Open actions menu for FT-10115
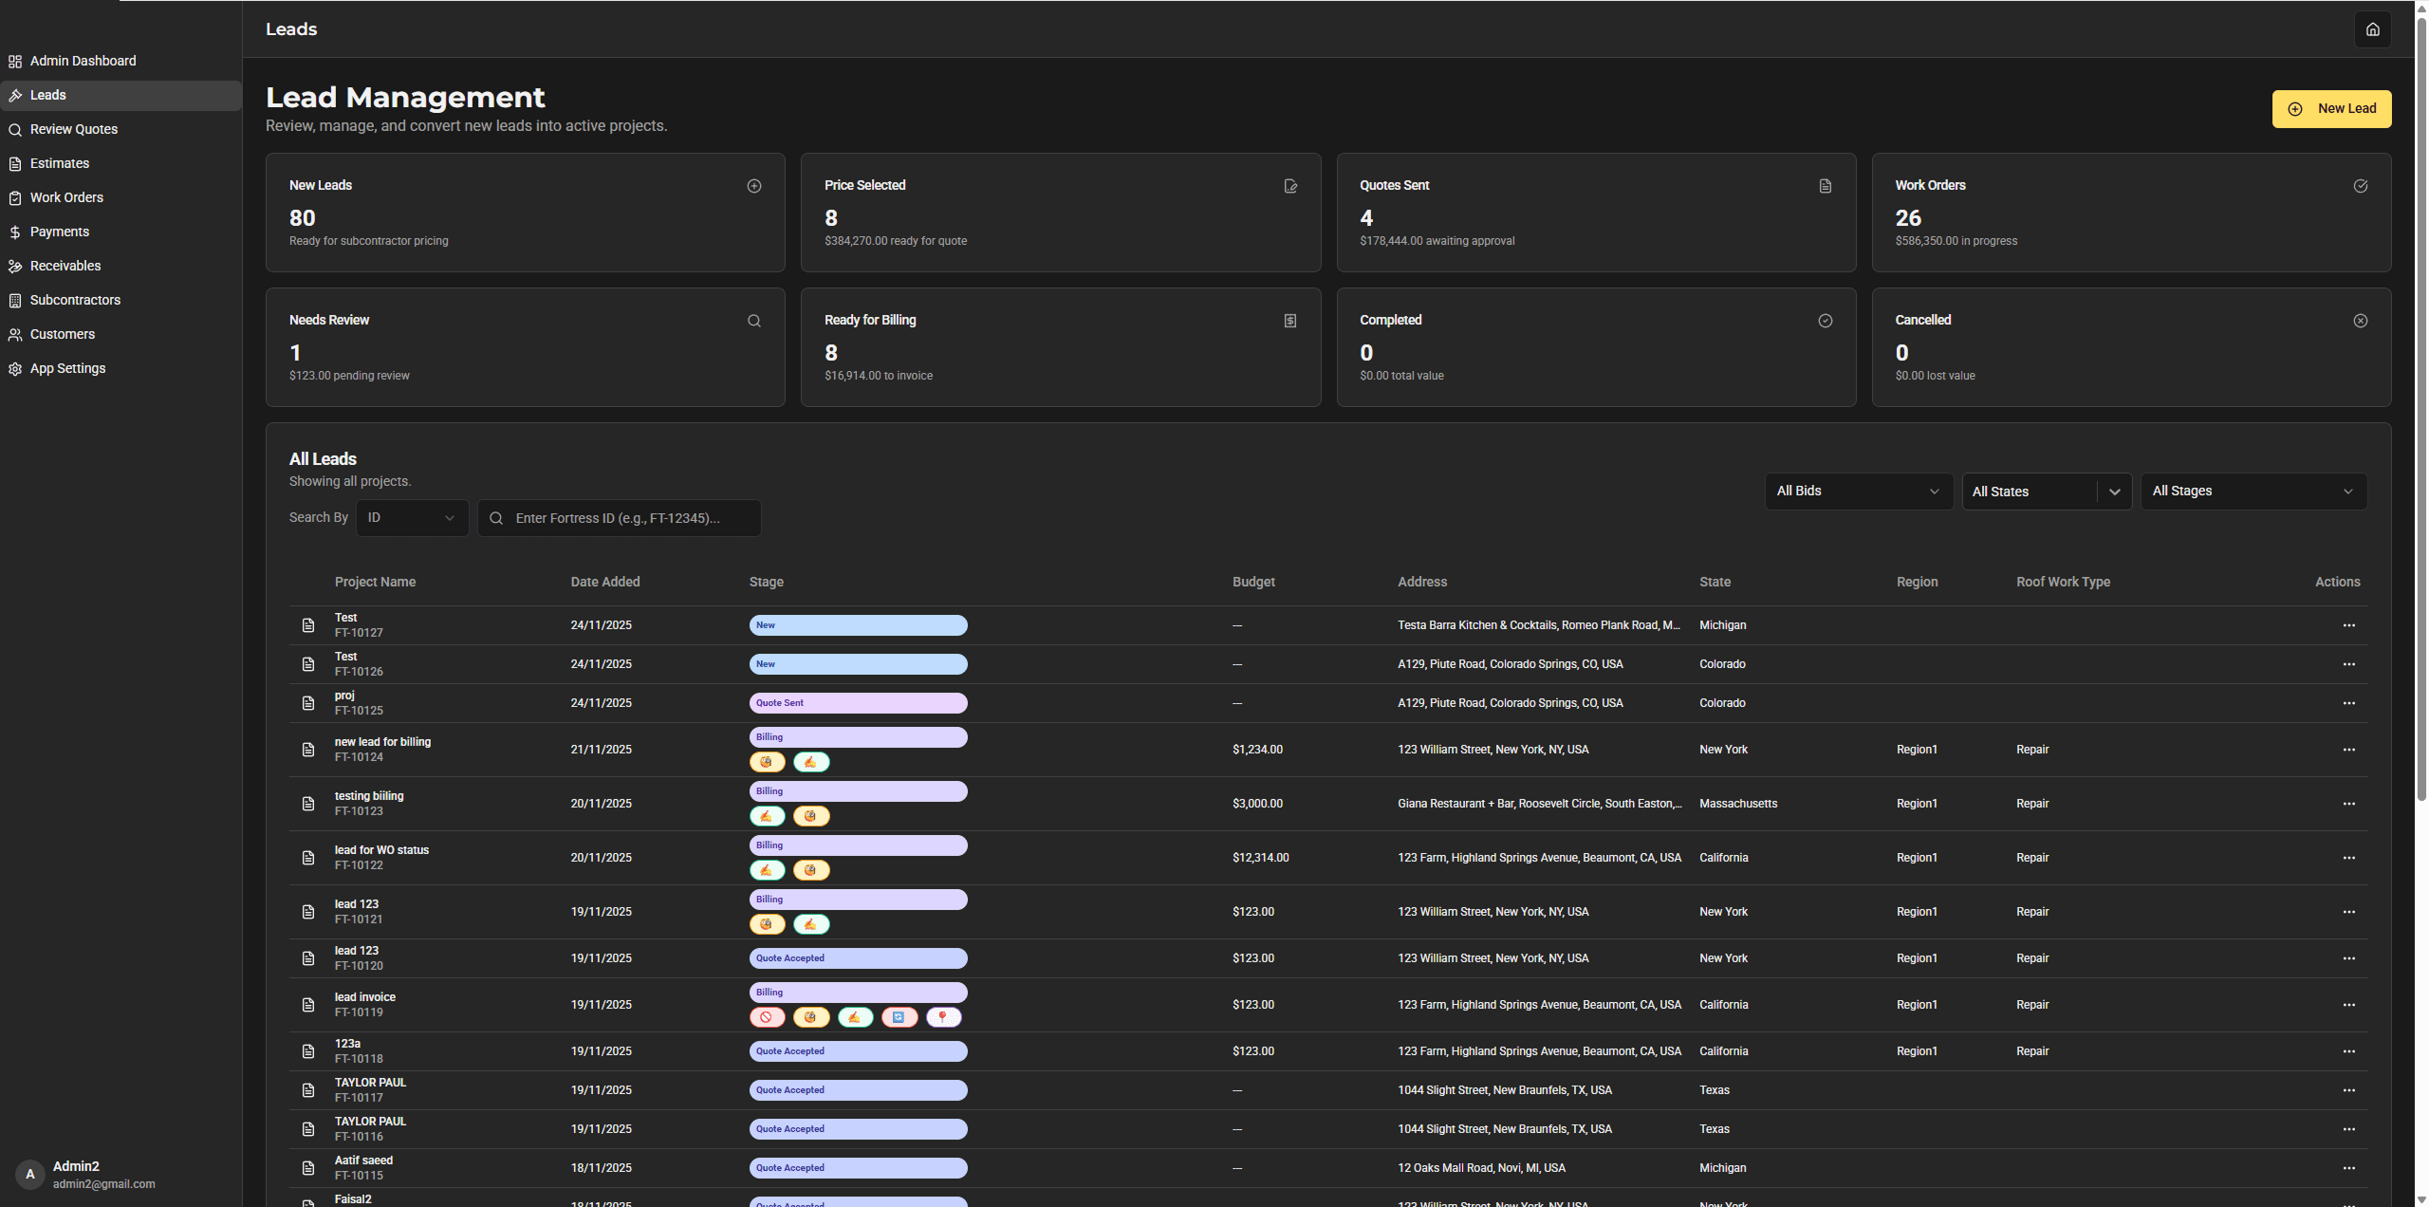2429x1207 pixels. [2348, 1168]
